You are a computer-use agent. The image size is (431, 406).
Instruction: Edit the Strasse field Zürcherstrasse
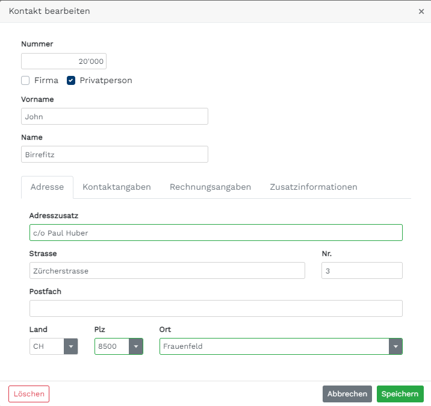[167, 270]
